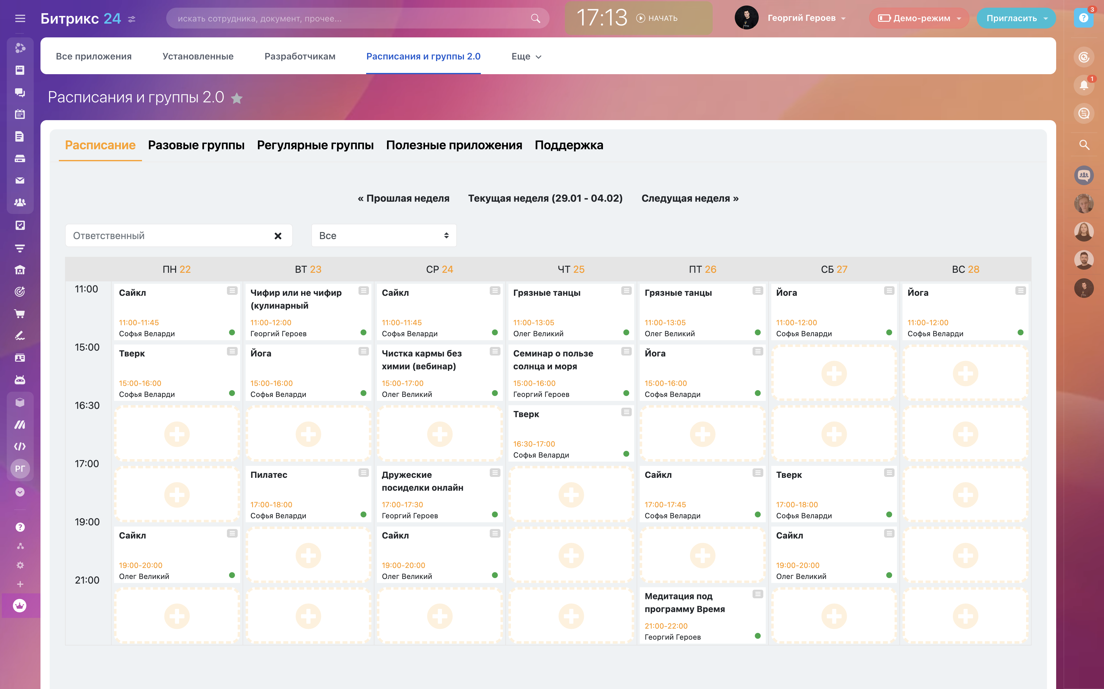Open Демо-режим dropdown
The image size is (1104, 689).
click(919, 18)
